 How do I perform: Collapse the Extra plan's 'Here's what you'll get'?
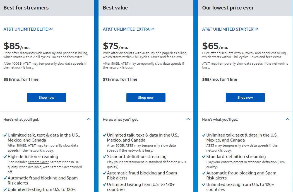[188, 119]
